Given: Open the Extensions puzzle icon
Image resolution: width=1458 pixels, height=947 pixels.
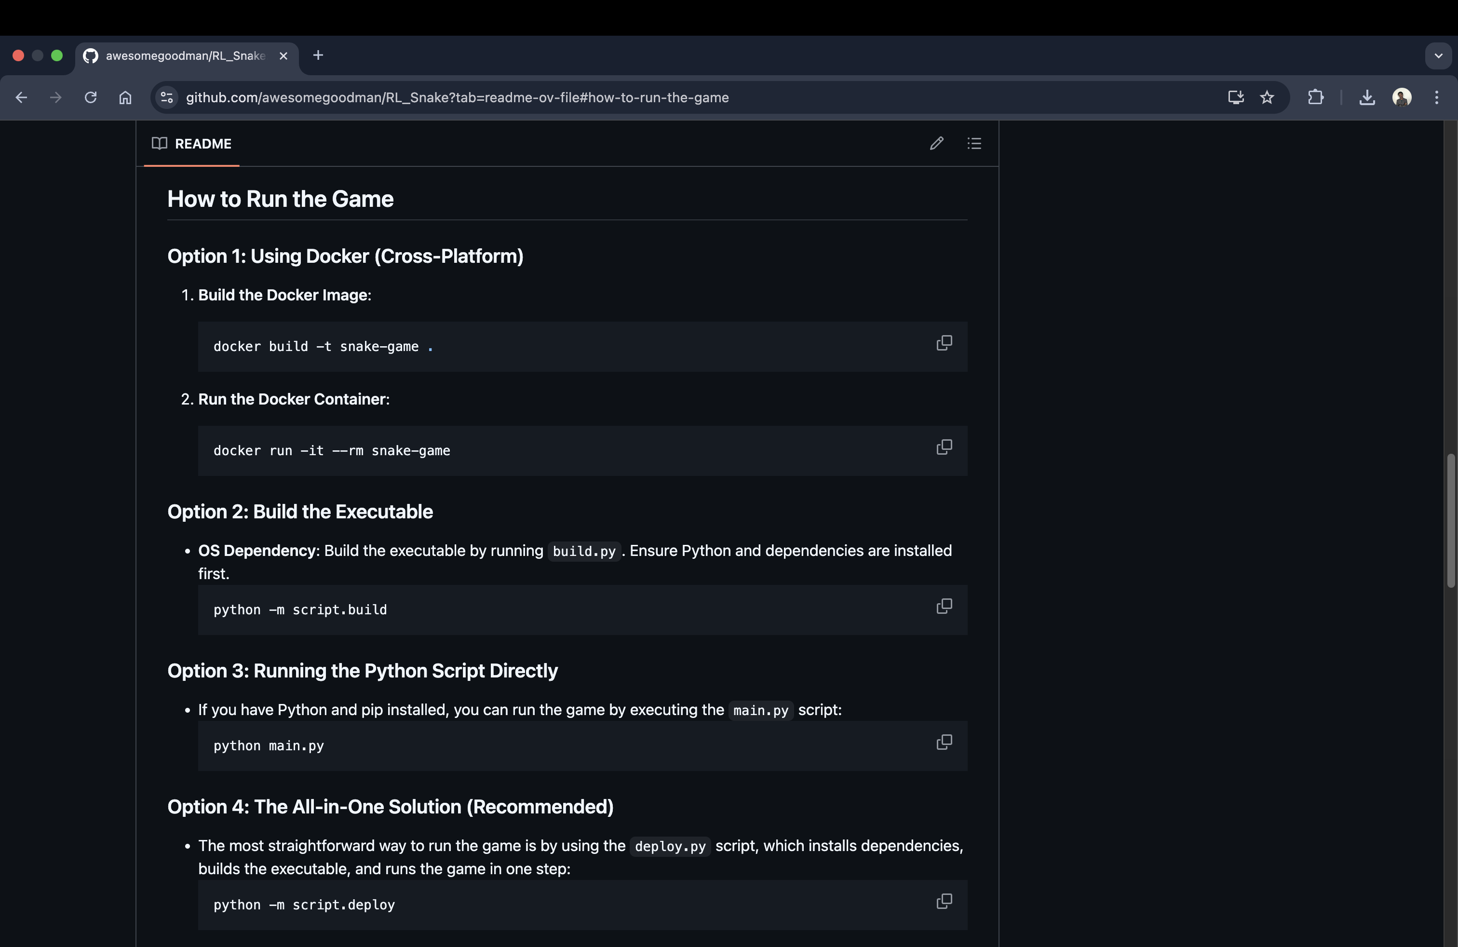Looking at the screenshot, I should pos(1315,97).
